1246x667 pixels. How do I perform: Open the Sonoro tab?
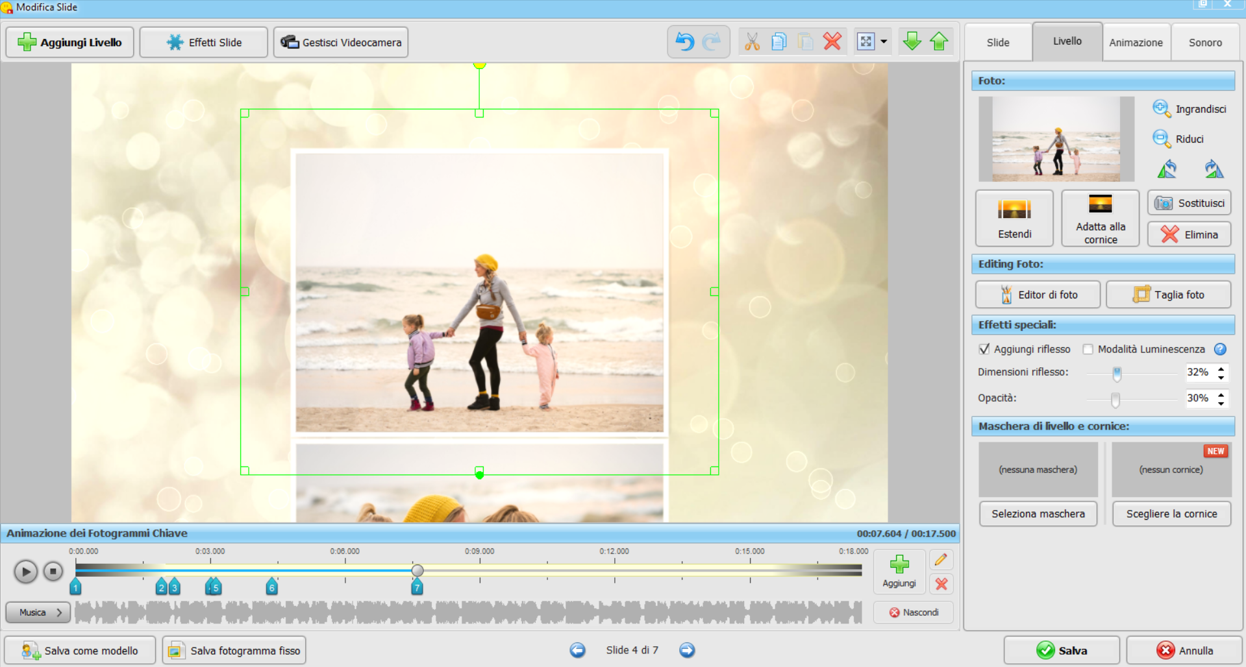tap(1205, 42)
